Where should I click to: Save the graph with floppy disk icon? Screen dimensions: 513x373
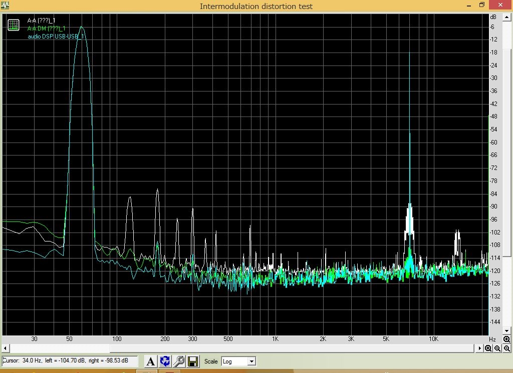coord(193,361)
